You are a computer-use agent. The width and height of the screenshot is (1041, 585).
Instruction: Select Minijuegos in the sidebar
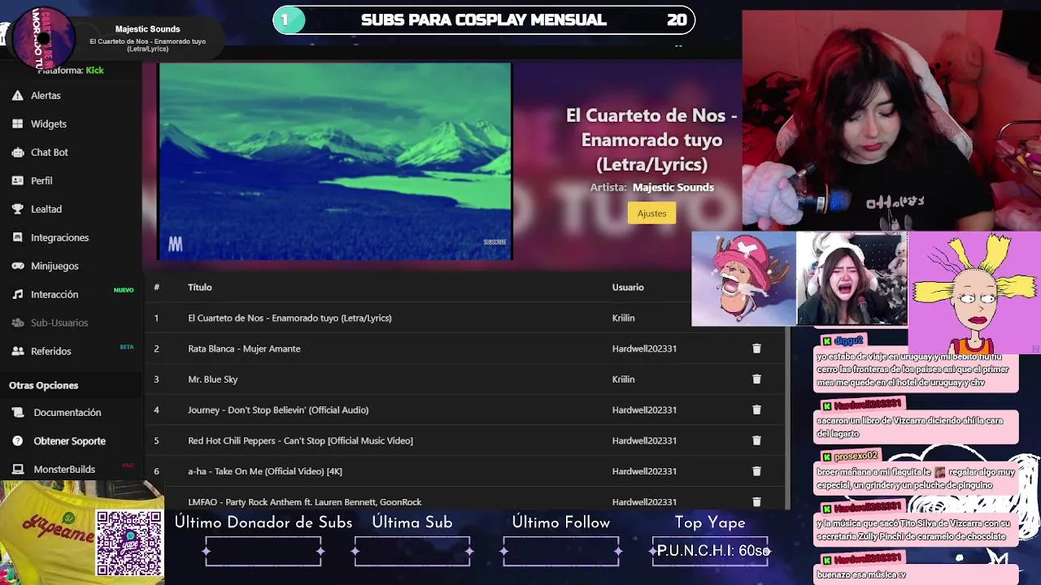pos(54,266)
